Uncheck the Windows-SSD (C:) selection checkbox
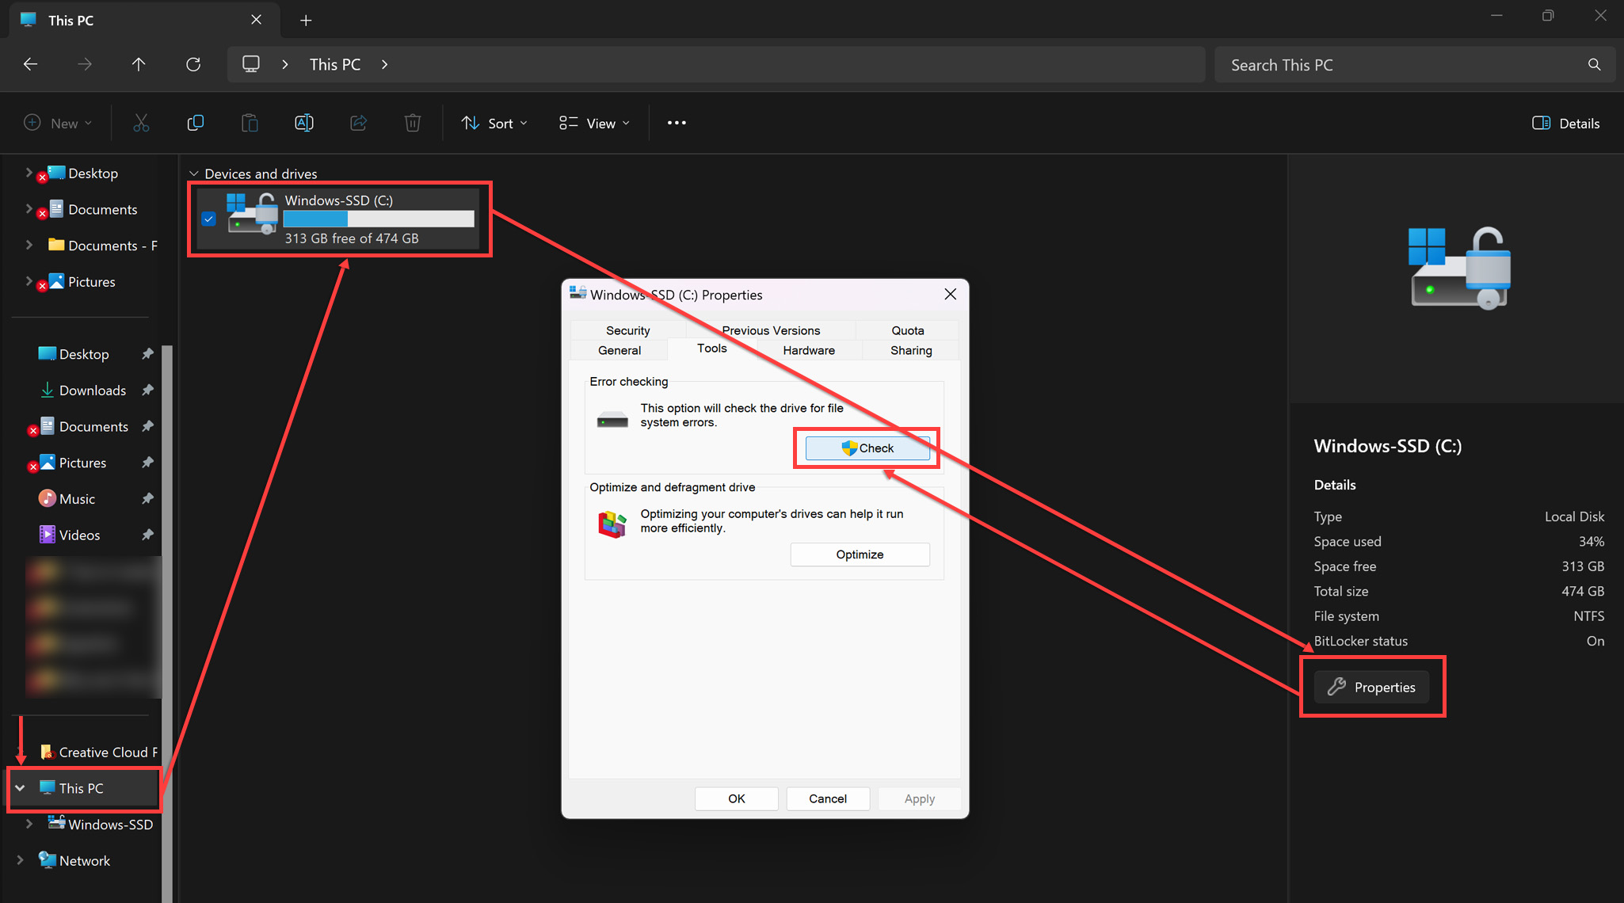Viewport: 1624px width, 903px height. click(x=208, y=219)
